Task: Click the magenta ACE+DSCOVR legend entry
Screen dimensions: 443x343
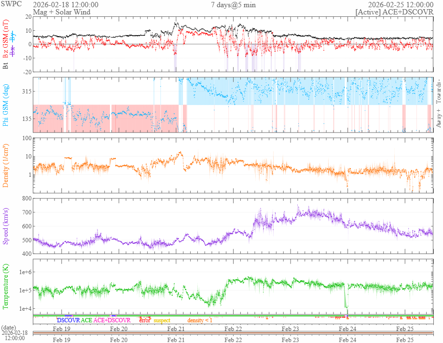Action: (x=112, y=320)
